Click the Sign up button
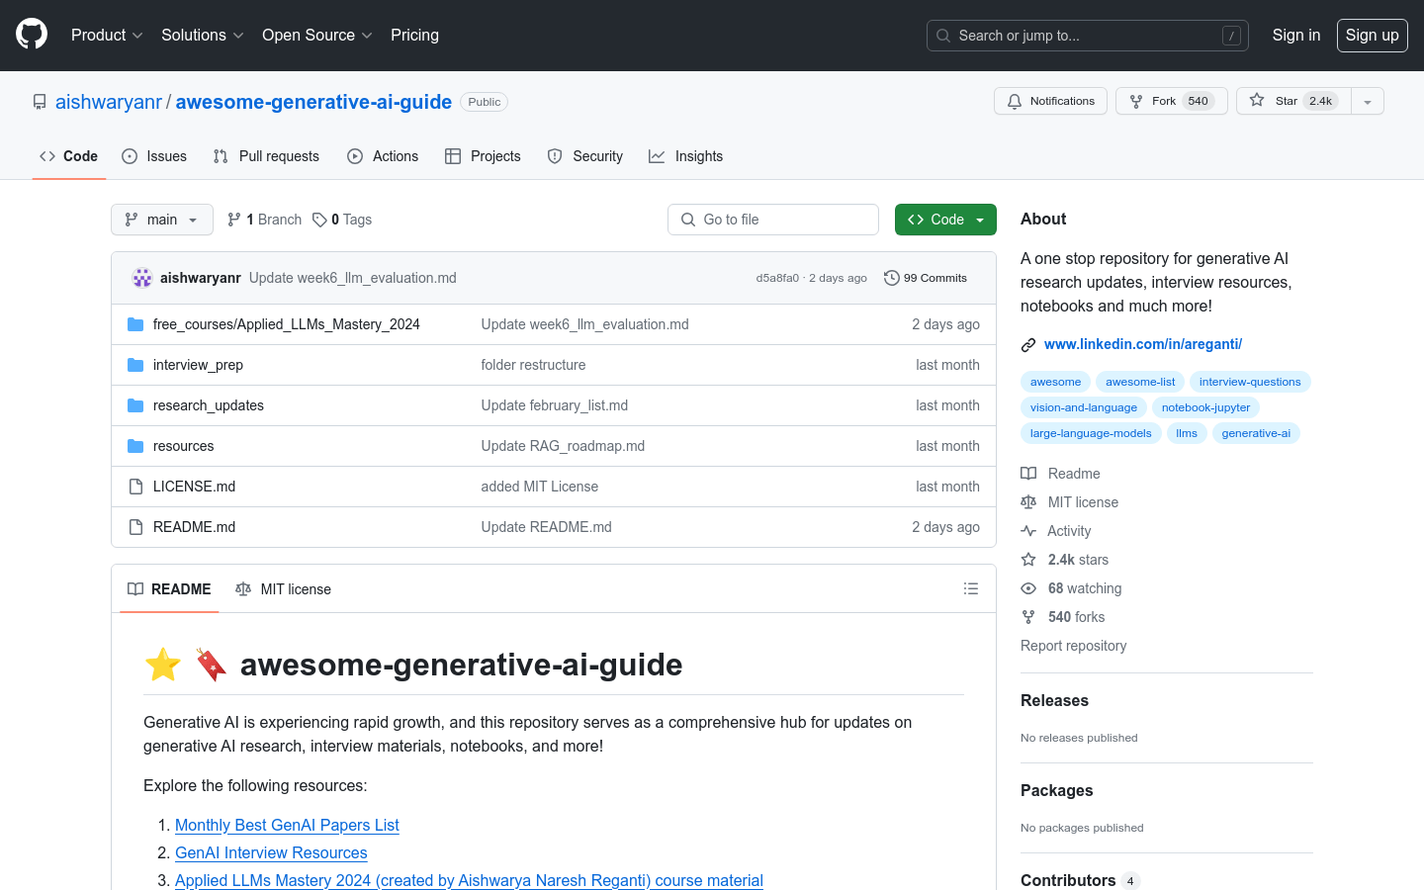The width and height of the screenshot is (1424, 890). coord(1372,35)
